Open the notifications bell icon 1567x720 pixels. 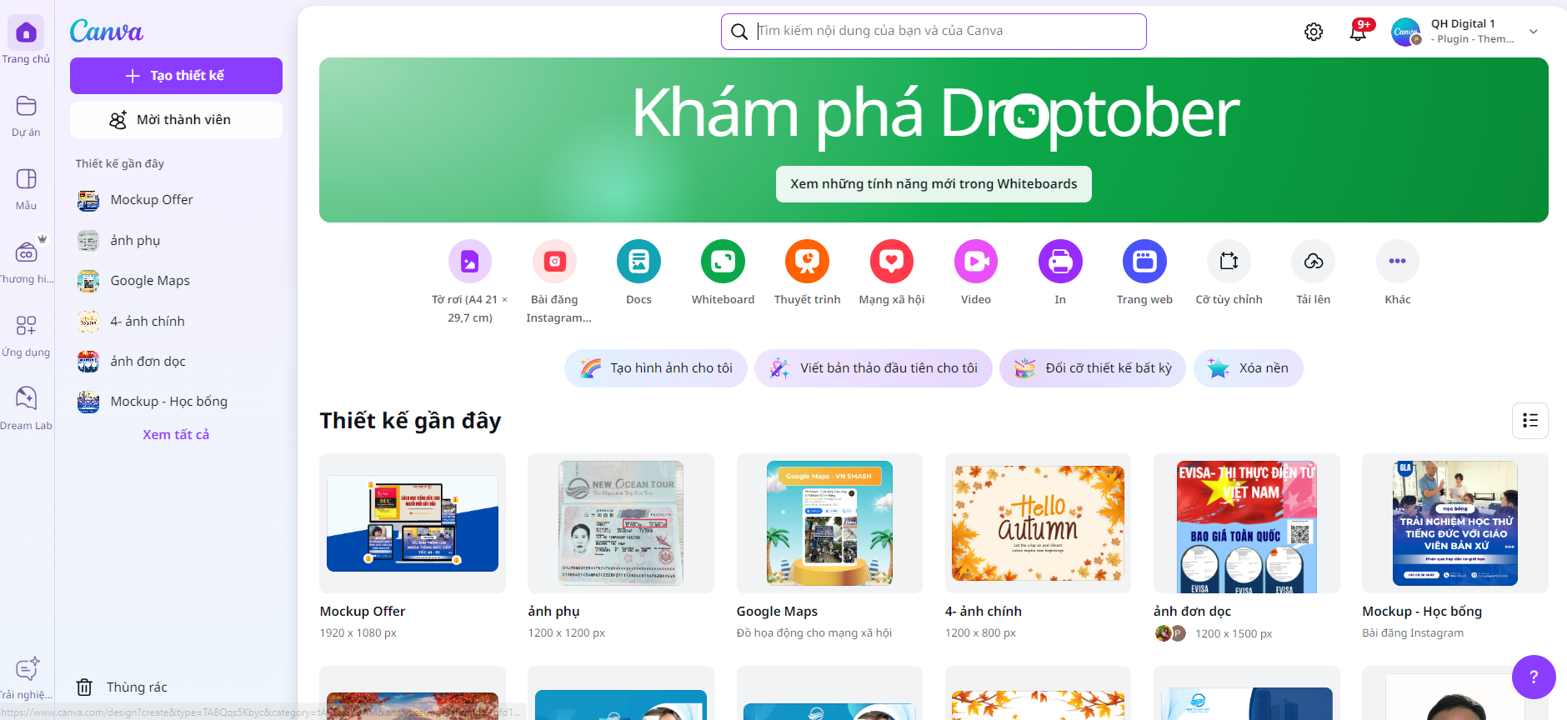pyautogui.click(x=1359, y=32)
